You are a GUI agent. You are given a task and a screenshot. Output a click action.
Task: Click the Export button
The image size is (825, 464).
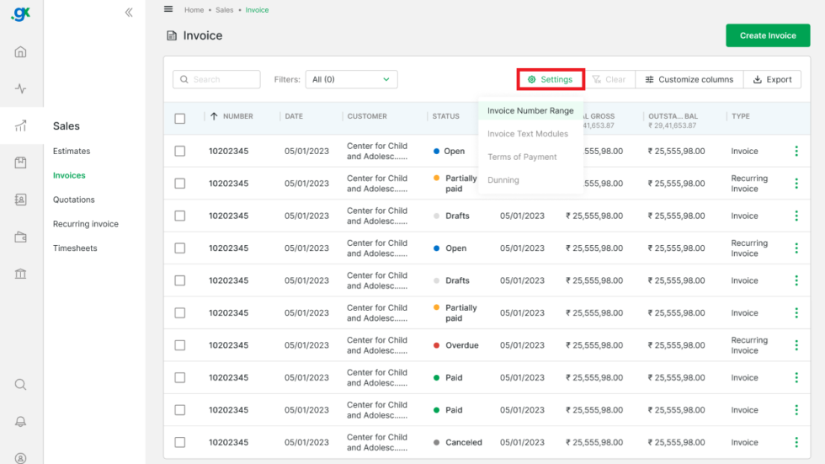773,79
